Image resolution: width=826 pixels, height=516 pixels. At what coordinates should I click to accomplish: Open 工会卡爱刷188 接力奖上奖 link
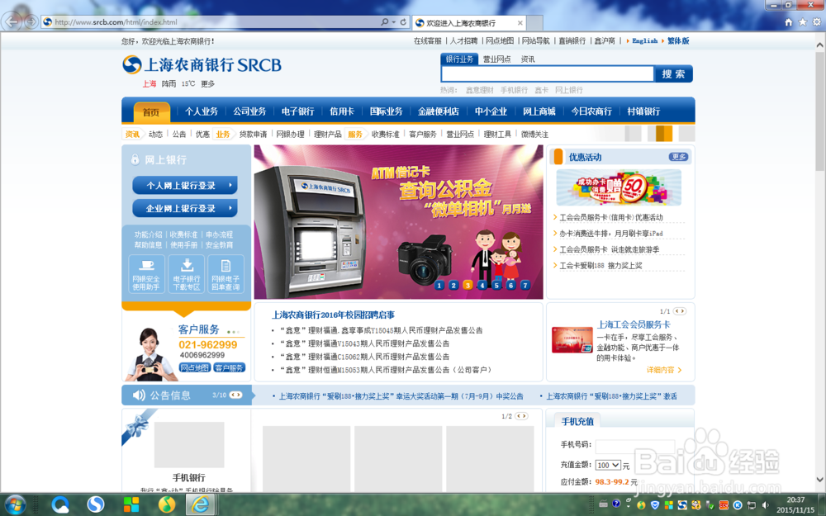601,265
